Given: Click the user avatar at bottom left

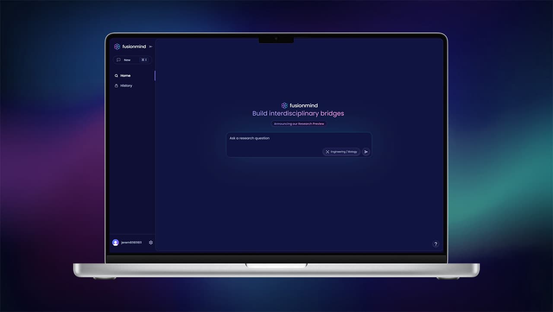Looking at the screenshot, I should 115,243.
